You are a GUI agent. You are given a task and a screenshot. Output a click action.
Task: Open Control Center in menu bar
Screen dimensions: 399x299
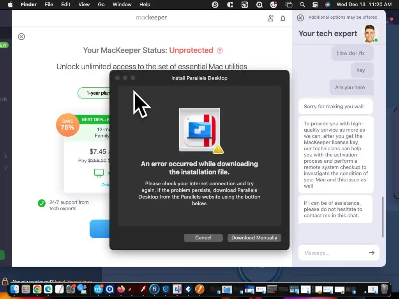tap(315, 5)
